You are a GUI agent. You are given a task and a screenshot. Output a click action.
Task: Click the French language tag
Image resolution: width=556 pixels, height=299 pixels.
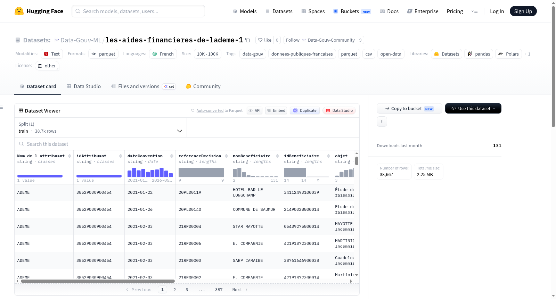[x=163, y=54]
